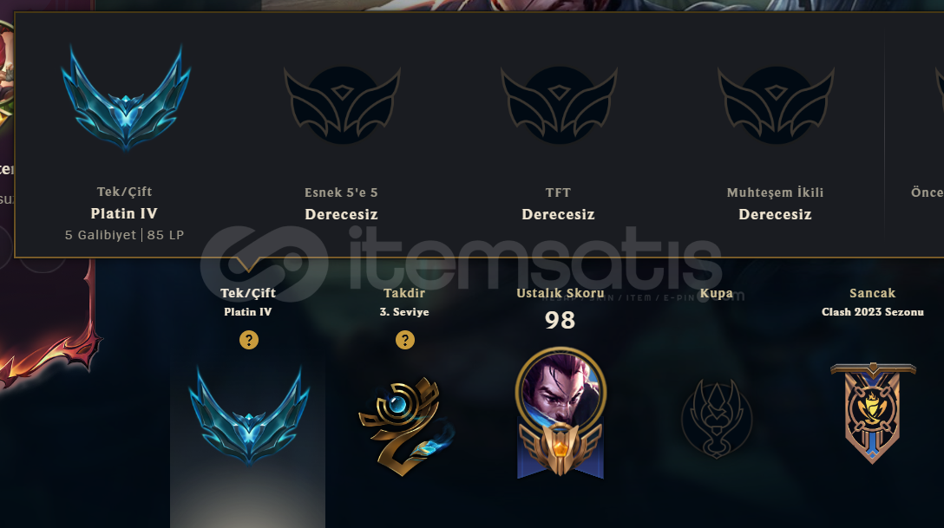Image resolution: width=944 pixels, height=528 pixels.
Task: Open the Tek/Çift tab below the panel
Action: click(x=248, y=293)
